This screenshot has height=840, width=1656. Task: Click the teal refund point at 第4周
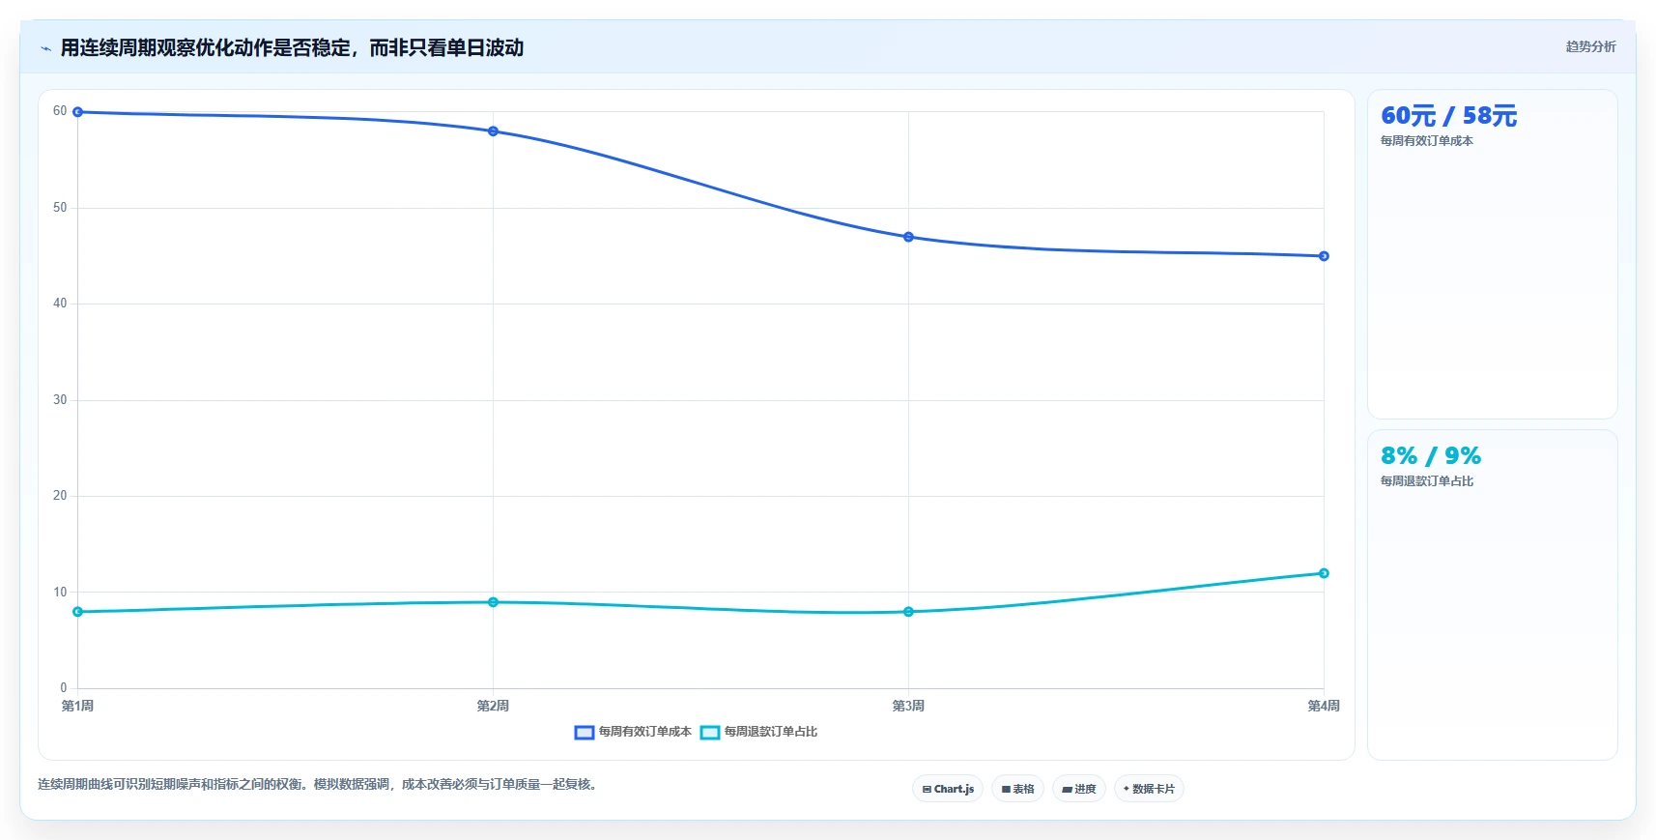(x=1324, y=573)
